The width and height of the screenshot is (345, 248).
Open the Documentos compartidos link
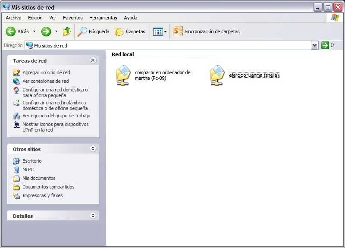pyautogui.click(x=48, y=187)
